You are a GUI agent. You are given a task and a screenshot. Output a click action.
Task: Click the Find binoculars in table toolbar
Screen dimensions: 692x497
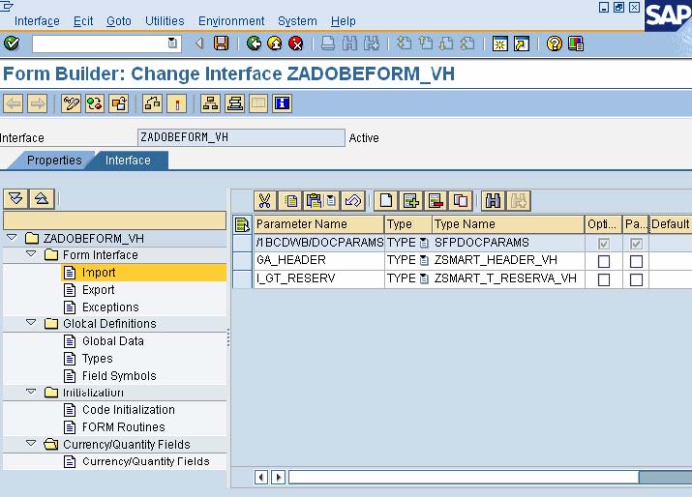tap(493, 201)
